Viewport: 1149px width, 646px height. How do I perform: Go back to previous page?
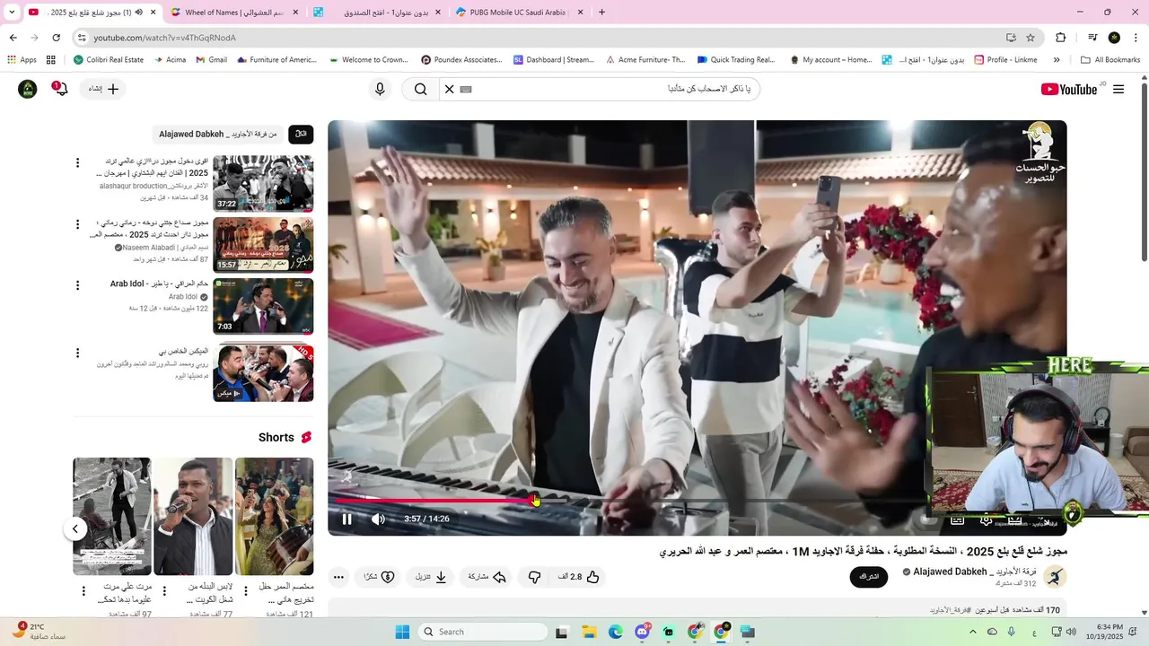click(13, 38)
